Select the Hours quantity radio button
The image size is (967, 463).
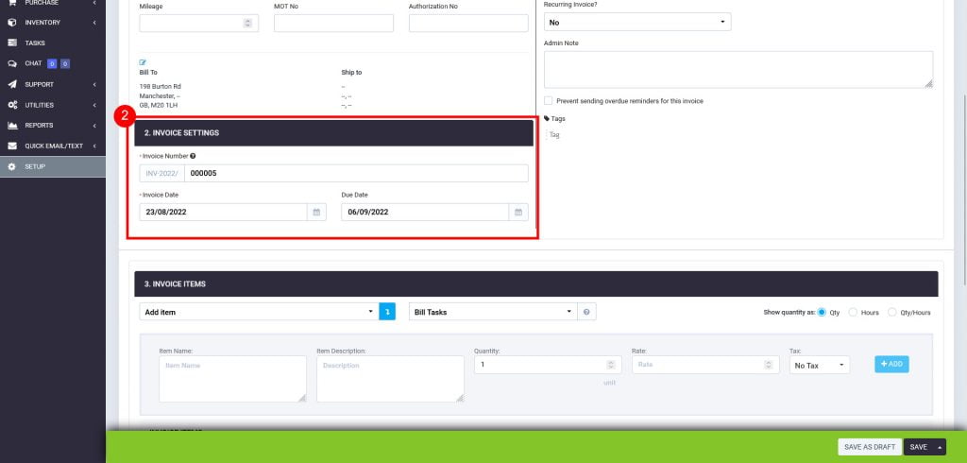pos(853,313)
